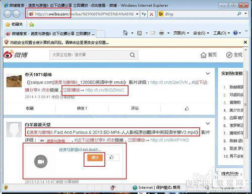Like the first post by 春天1971
Viewport: 252px width, 194px height.
187,109
